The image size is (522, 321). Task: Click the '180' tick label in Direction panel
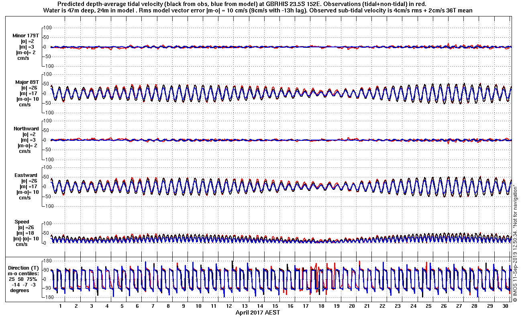[47, 260]
